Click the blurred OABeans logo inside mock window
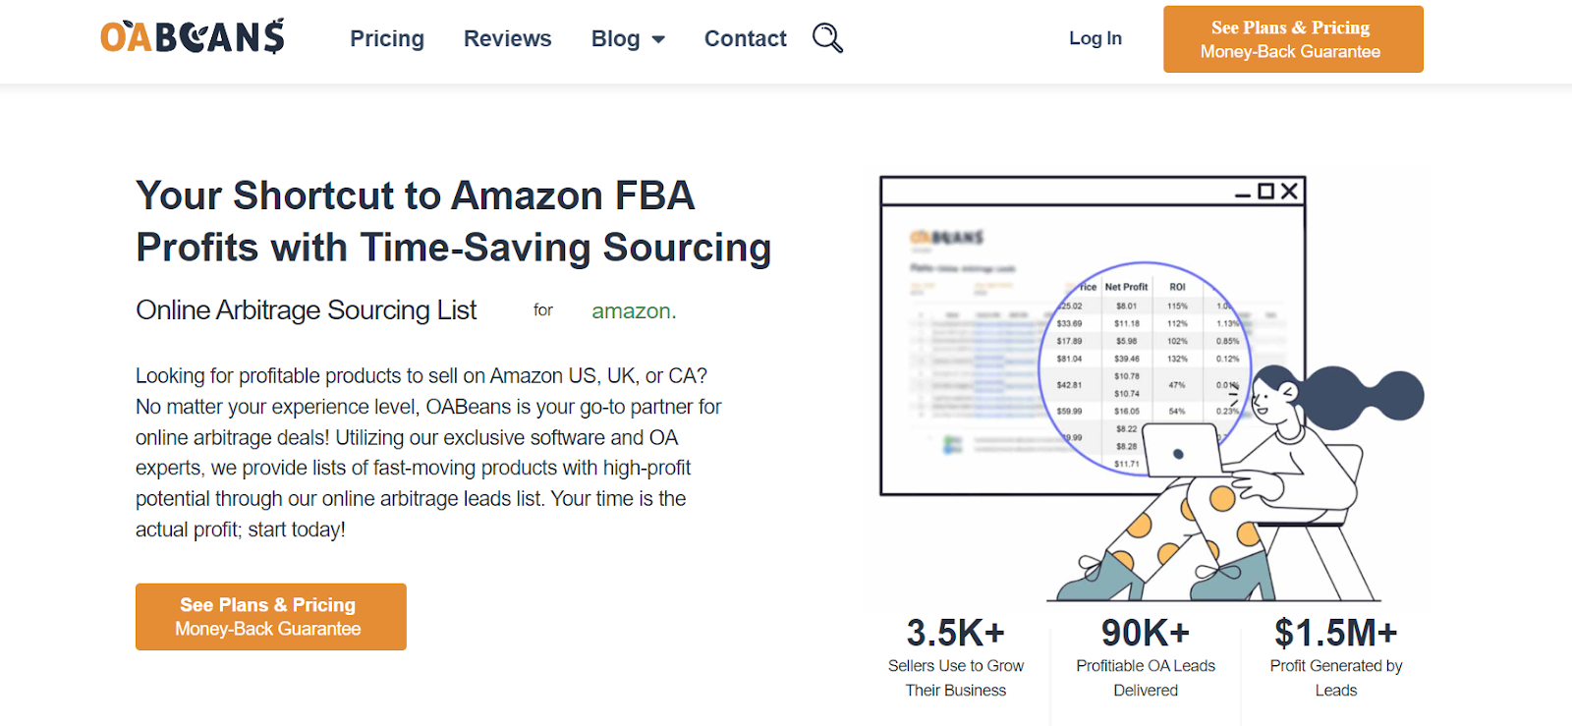The width and height of the screenshot is (1572, 726). tap(947, 237)
